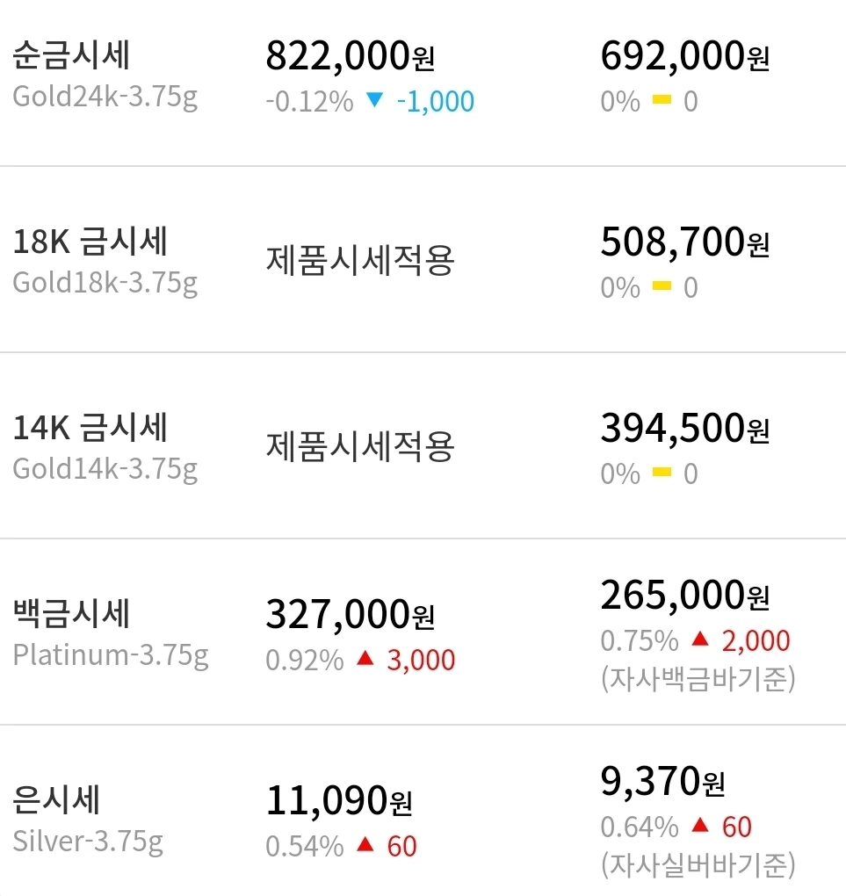This screenshot has height=896, width=846.
Task: Click the yellow dash icon under 692,000원
Action: (662, 100)
